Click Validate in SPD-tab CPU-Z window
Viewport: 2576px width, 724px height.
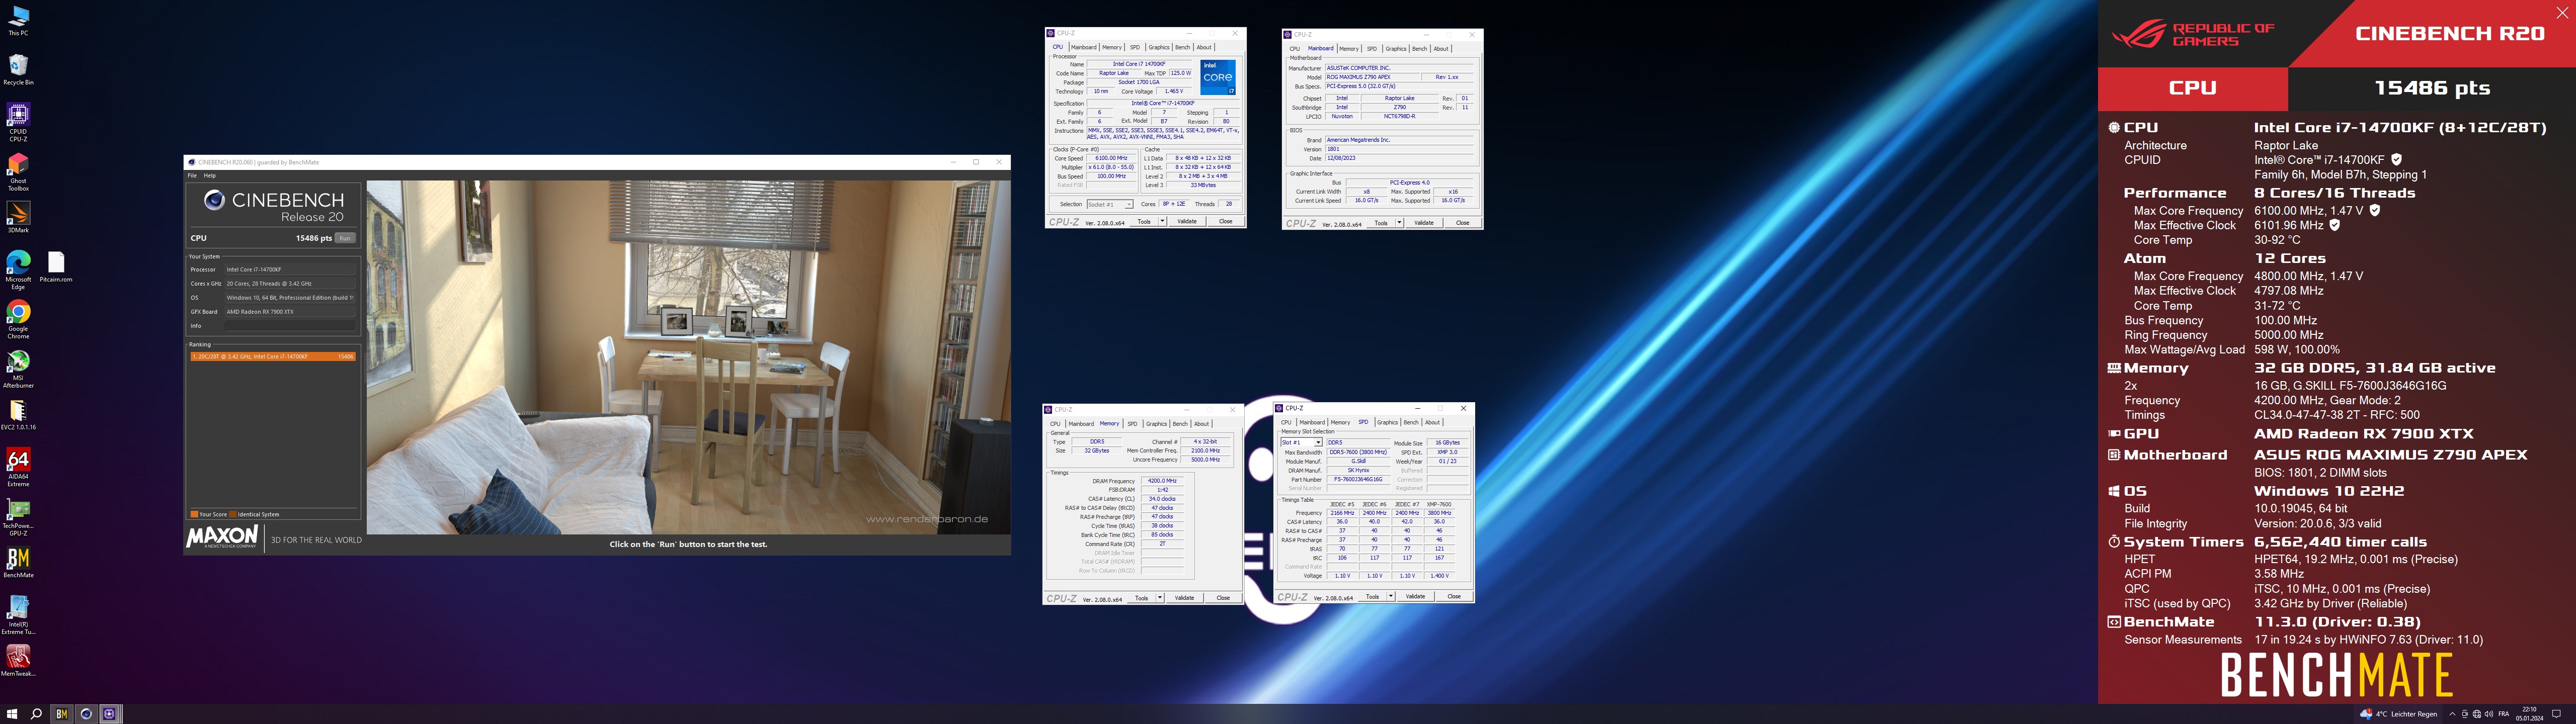[x=1415, y=597]
